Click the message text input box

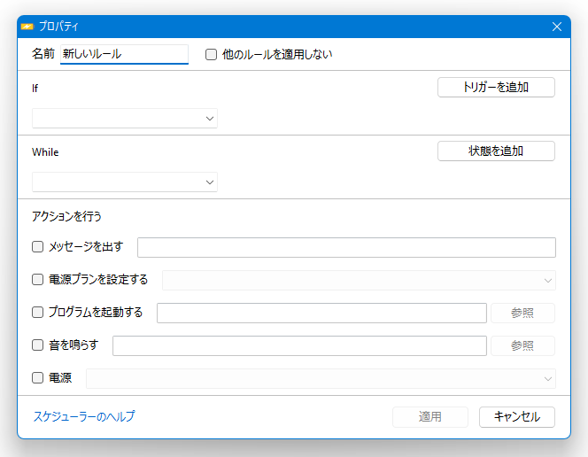pyautogui.click(x=346, y=247)
